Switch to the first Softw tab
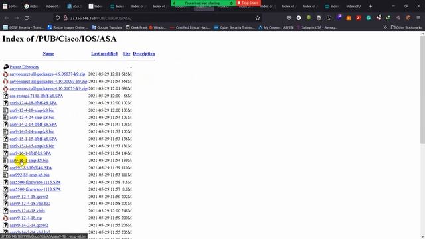Screen dimensions: 425x239 pos(10,6)
